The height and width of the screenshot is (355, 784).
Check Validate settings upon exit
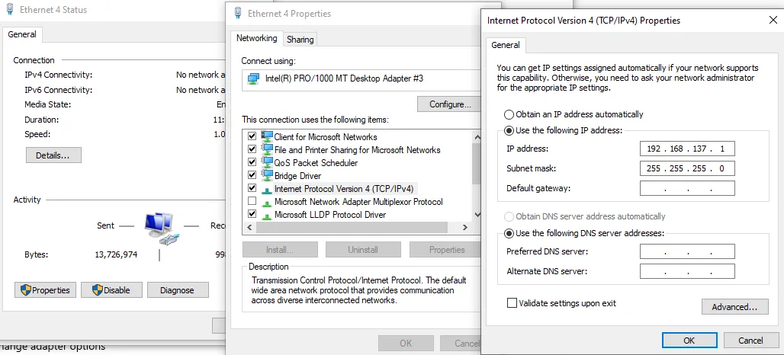click(x=512, y=303)
